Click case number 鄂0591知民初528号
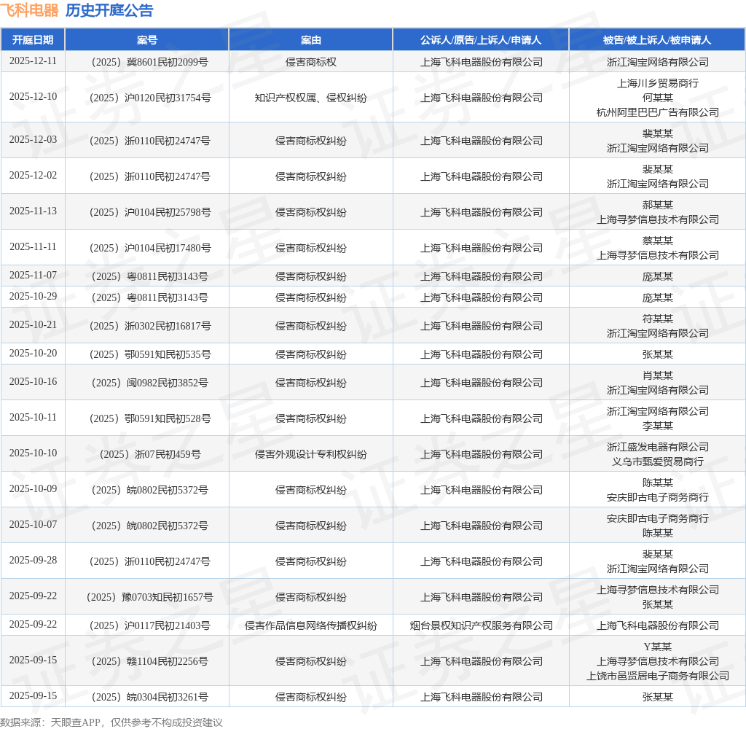Viewport: 746px width, 729px height. [x=150, y=418]
